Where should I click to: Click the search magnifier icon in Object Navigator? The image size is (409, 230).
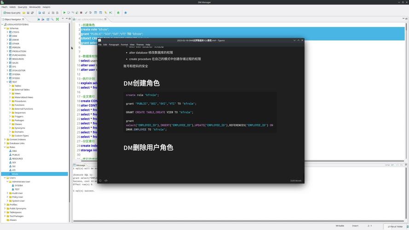[52, 19]
